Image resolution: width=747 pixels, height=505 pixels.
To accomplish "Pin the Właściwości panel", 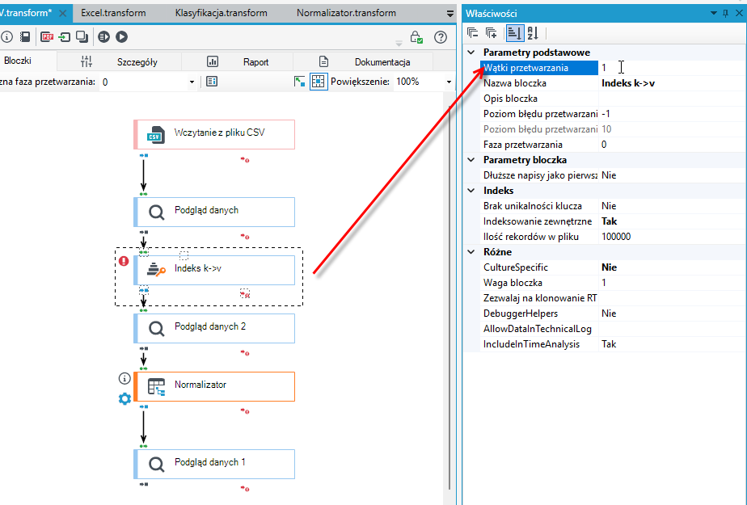I will coord(725,13).
